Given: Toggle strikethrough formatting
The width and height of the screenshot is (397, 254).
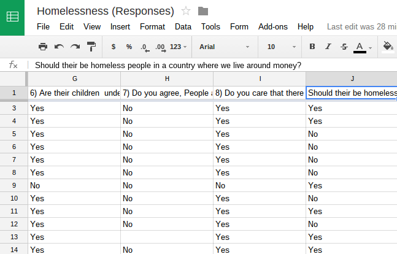Looking at the screenshot, I should click(x=344, y=47).
